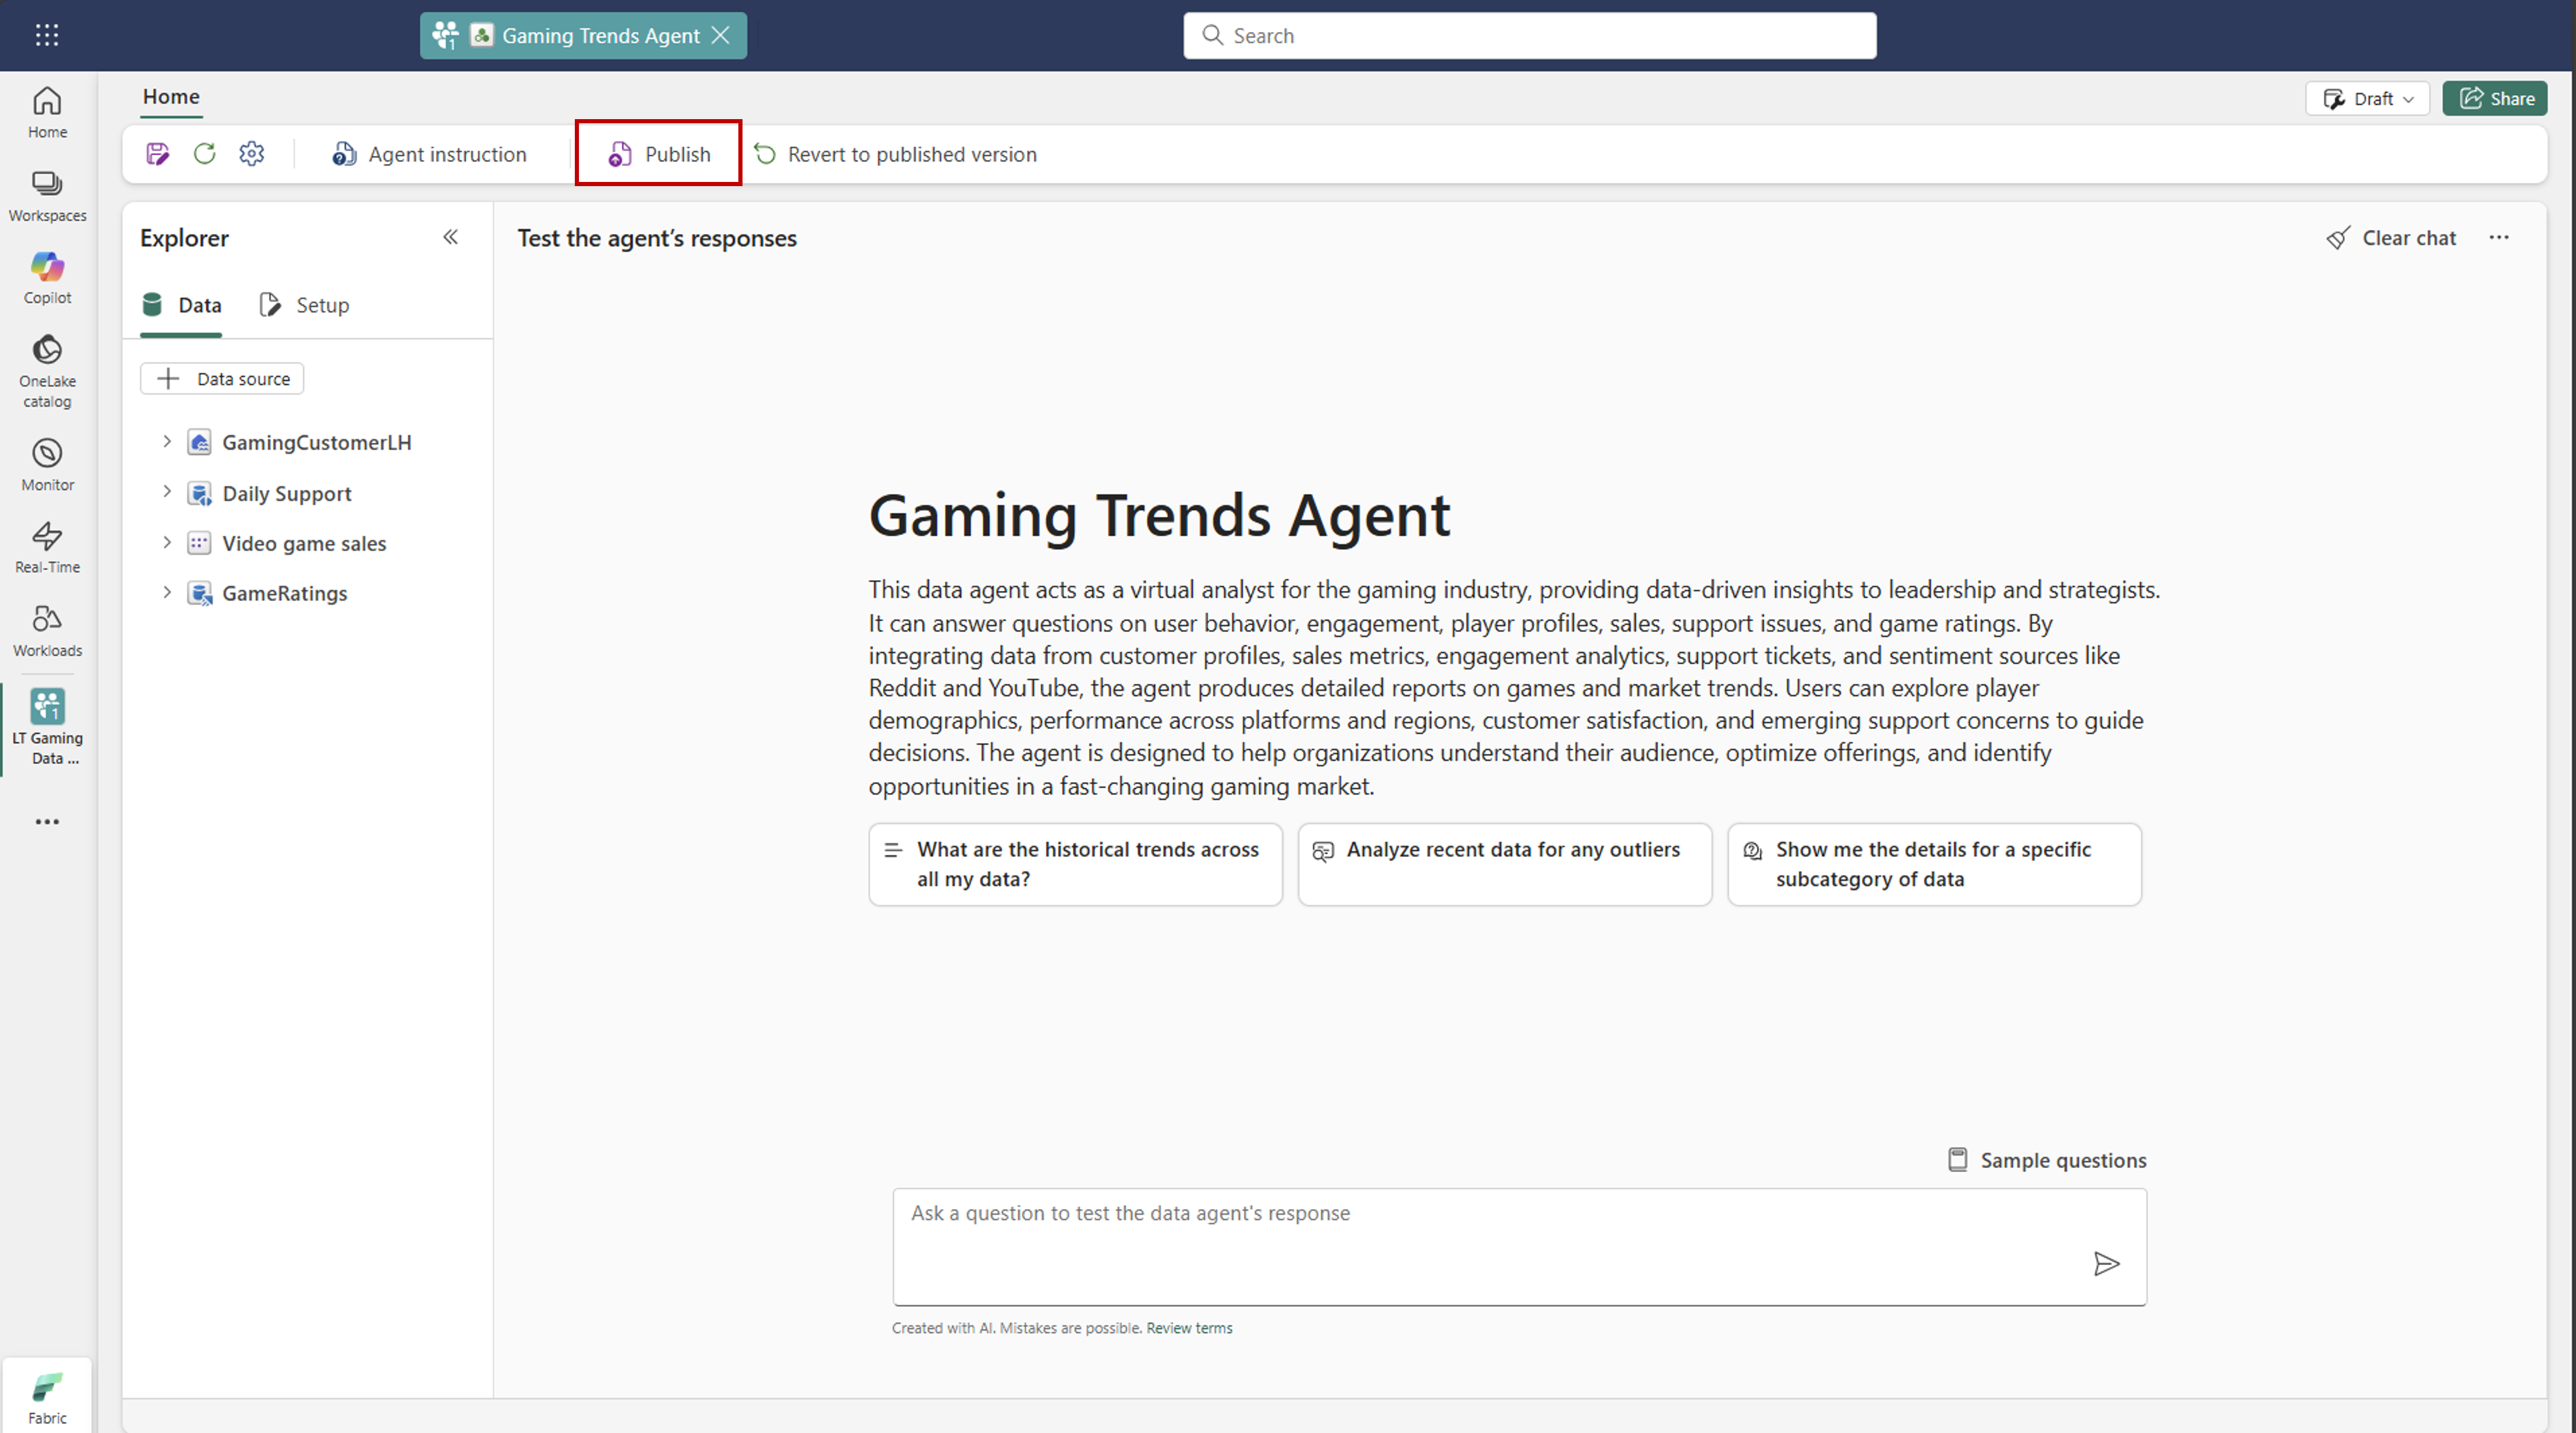Expand the Video game sales node

(x=167, y=543)
